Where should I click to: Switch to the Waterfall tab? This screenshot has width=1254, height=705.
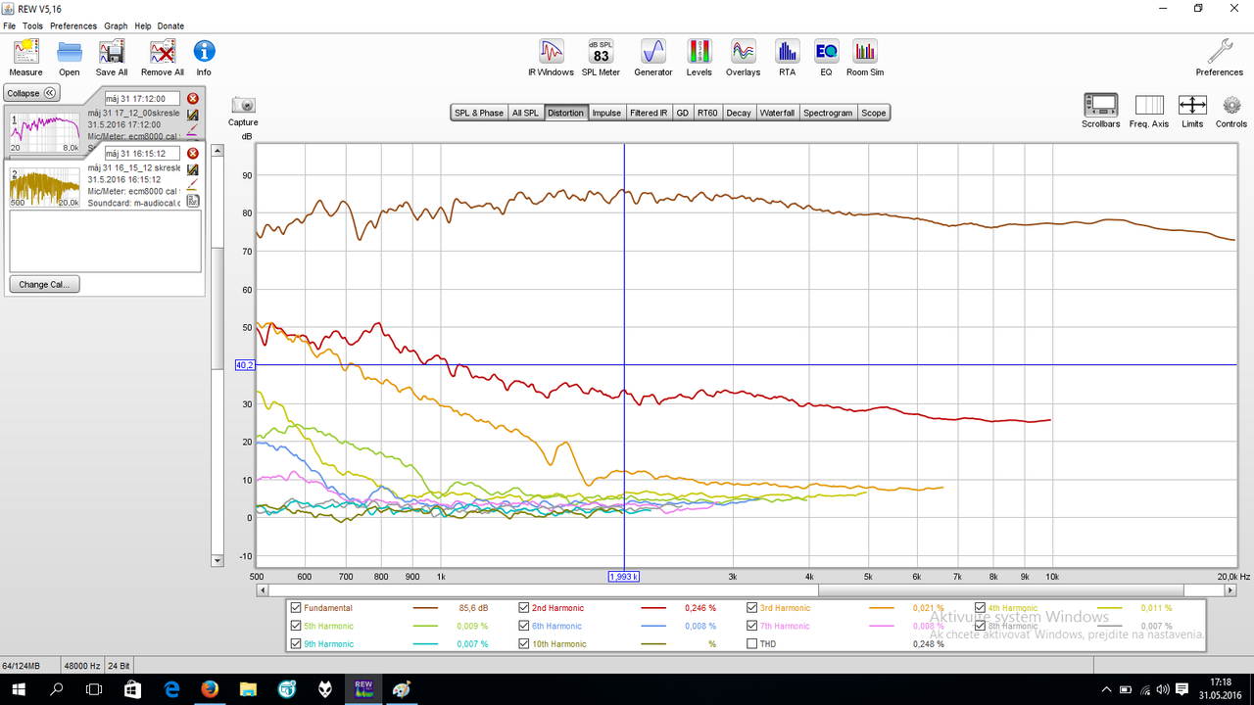pyautogui.click(x=777, y=113)
